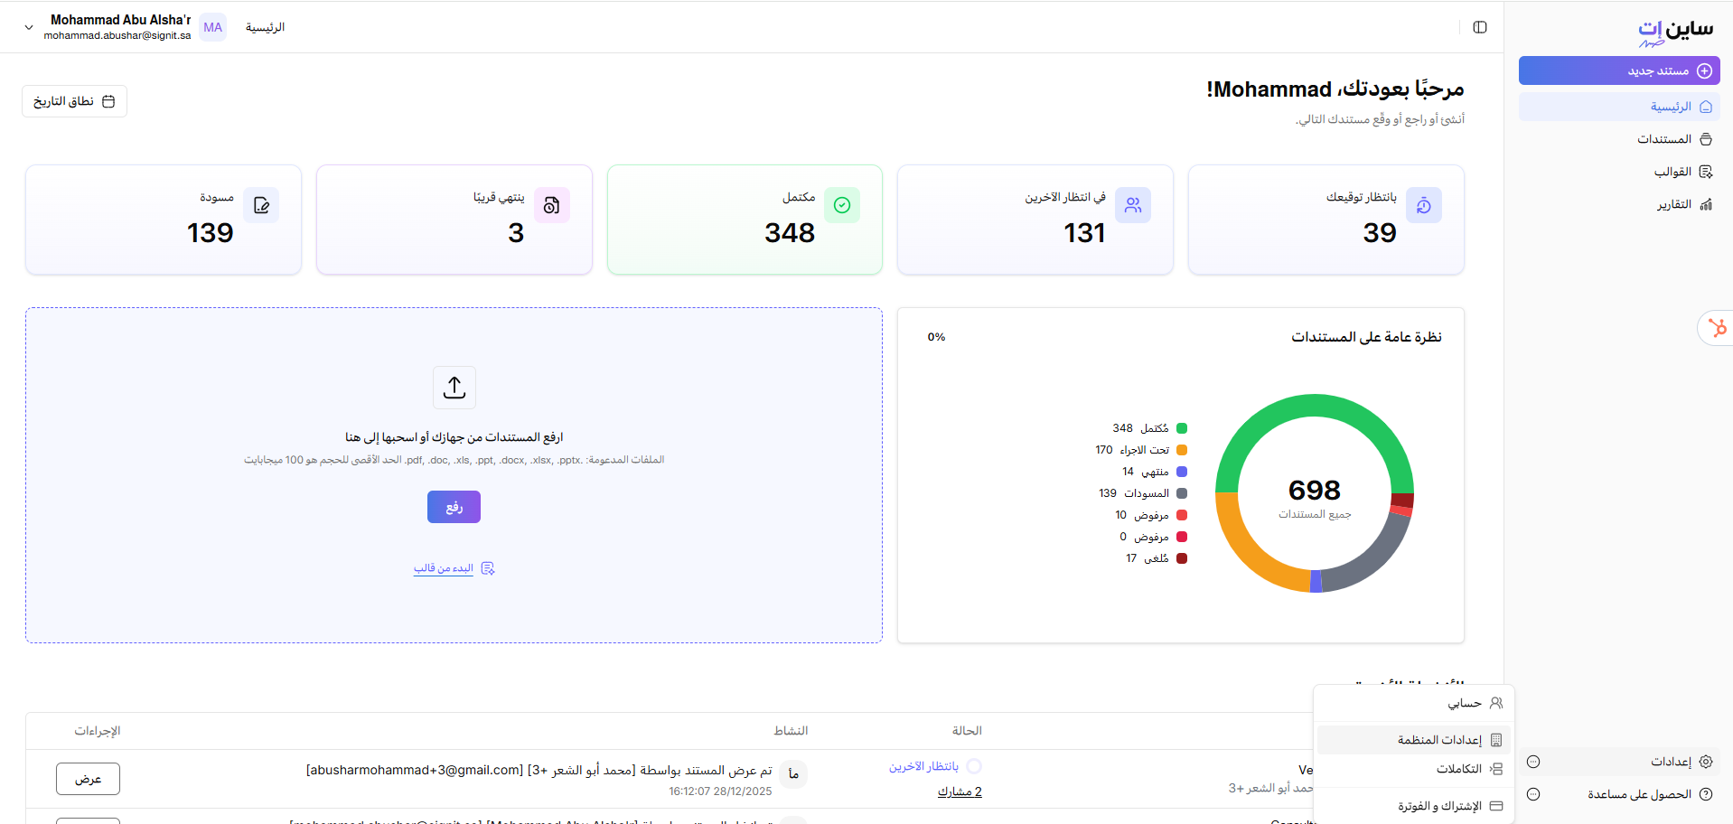Click the expiring soon (ينتهي قريبًا) card icon
The image size is (1733, 824).
click(x=551, y=205)
